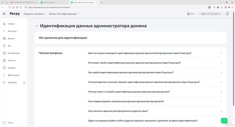
Task: Click the page vertical scrollbar
Action: coord(233,59)
